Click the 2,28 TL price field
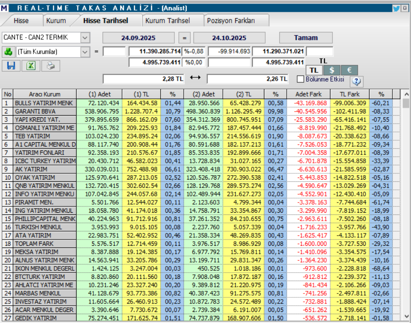The image size is (411, 323). (143, 79)
